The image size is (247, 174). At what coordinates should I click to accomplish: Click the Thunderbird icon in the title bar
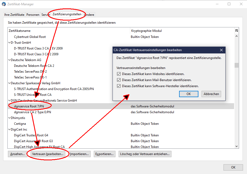tap(4, 4)
